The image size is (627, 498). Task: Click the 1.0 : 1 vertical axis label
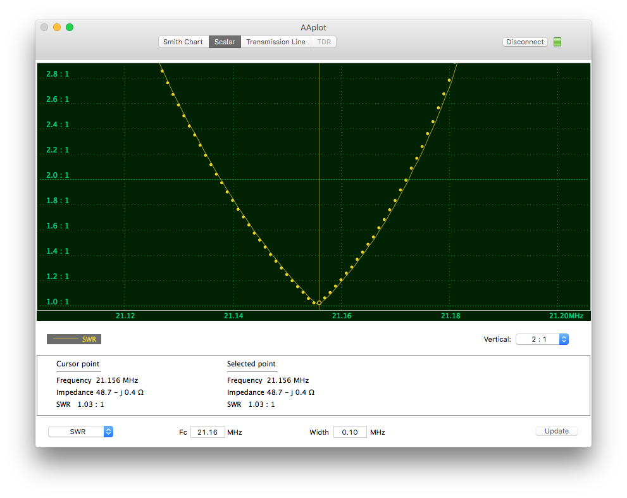point(58,302)
